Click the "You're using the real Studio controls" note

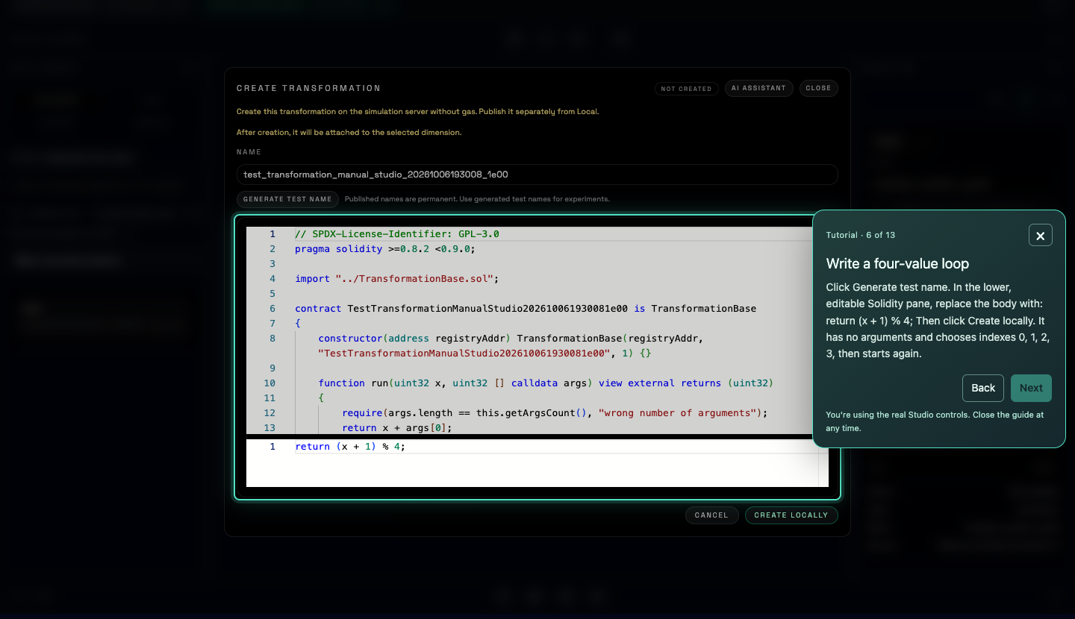coord(935,421)
